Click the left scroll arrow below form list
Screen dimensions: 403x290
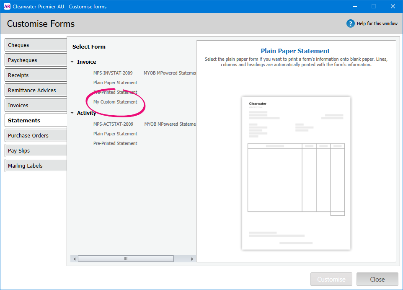[74, 259]
